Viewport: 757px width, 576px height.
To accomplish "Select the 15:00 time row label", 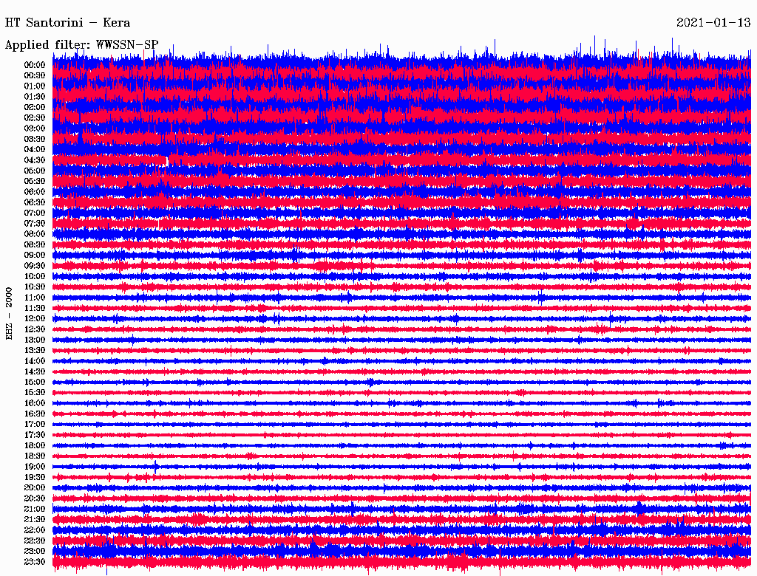I will click(x=35, y=382).
